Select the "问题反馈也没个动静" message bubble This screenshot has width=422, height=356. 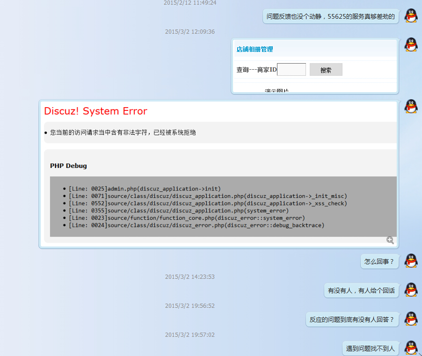[x=330, y=16]
